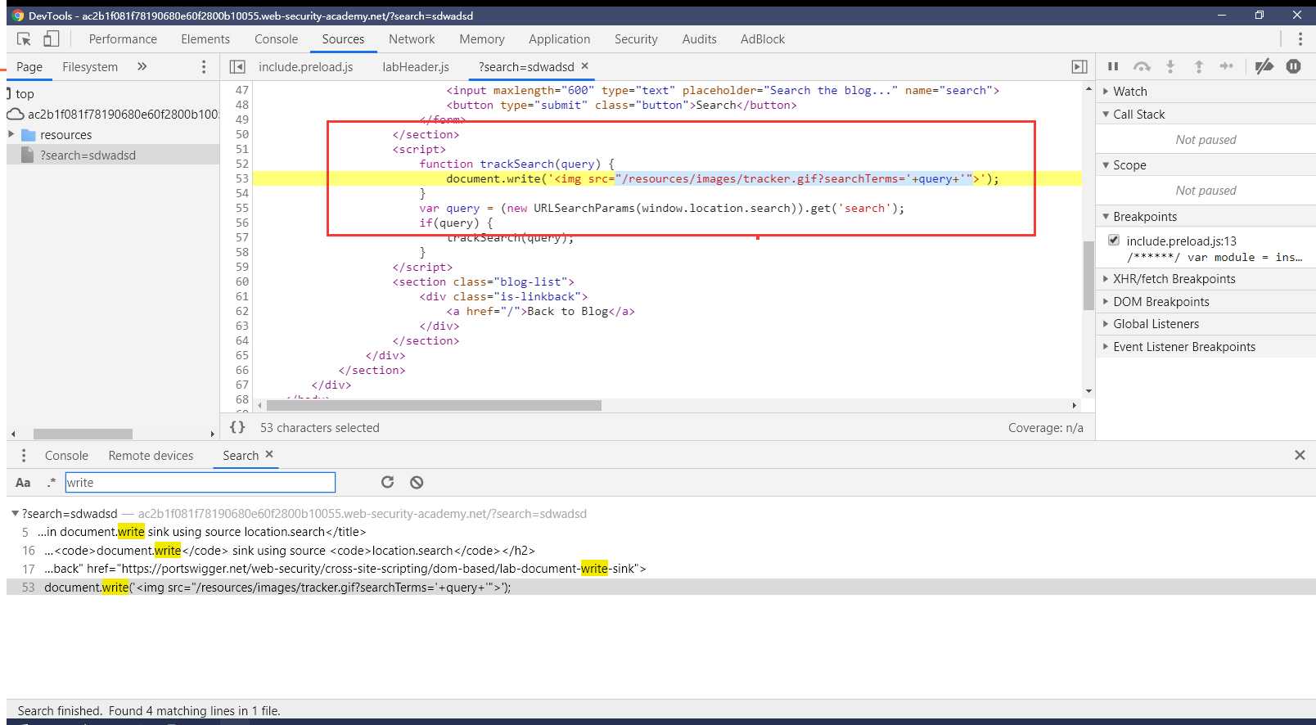Pretty print the source with braces icon
Screen dimensions: 1316x725
pyautogui.click(x=237, y=427)
